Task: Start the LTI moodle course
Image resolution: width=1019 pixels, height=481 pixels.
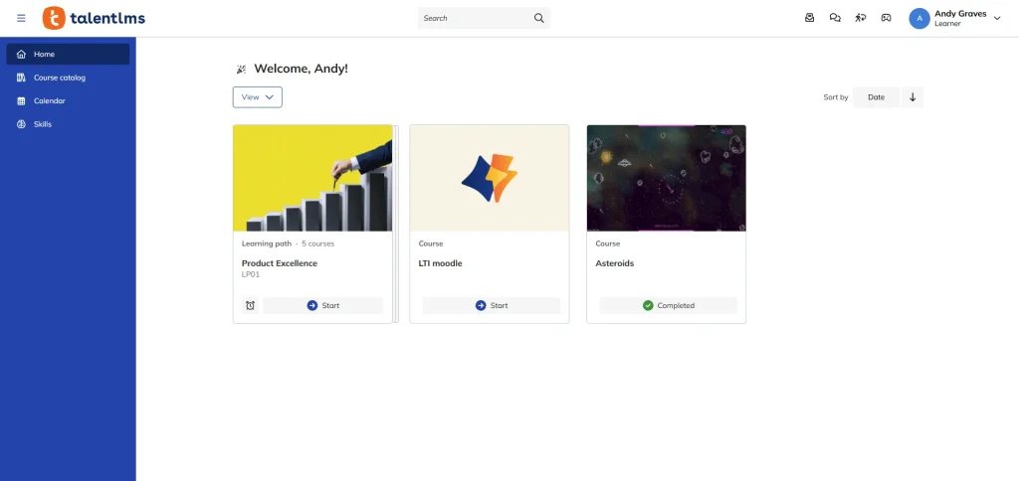Action: click(x=492, y=305)
